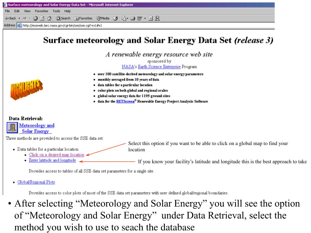Click 'Data tables for a particular location' text
The image size is (311, 233).
click(x=48, y=149)
